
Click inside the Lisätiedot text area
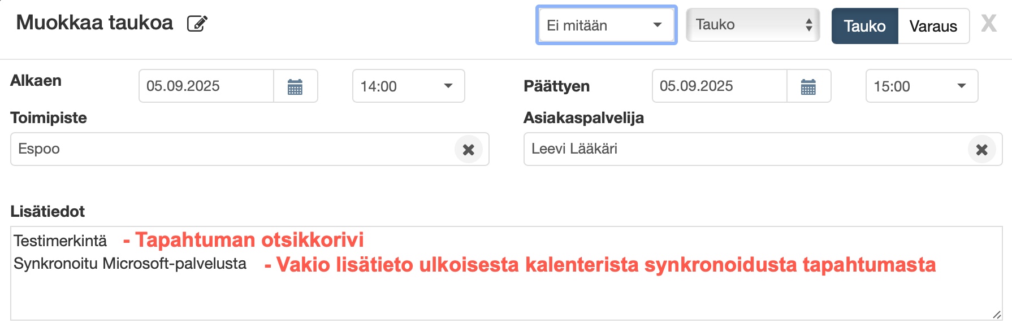506,296
